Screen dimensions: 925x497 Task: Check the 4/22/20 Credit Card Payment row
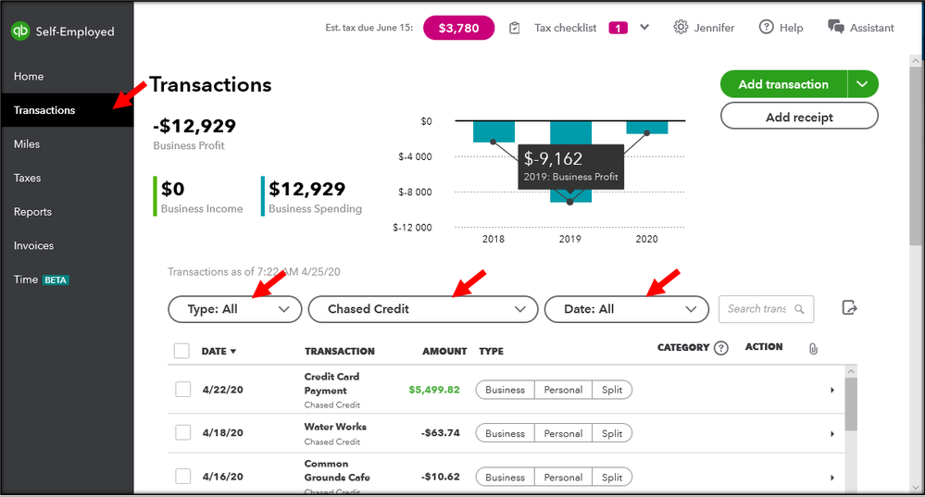(x=183, y=389)
